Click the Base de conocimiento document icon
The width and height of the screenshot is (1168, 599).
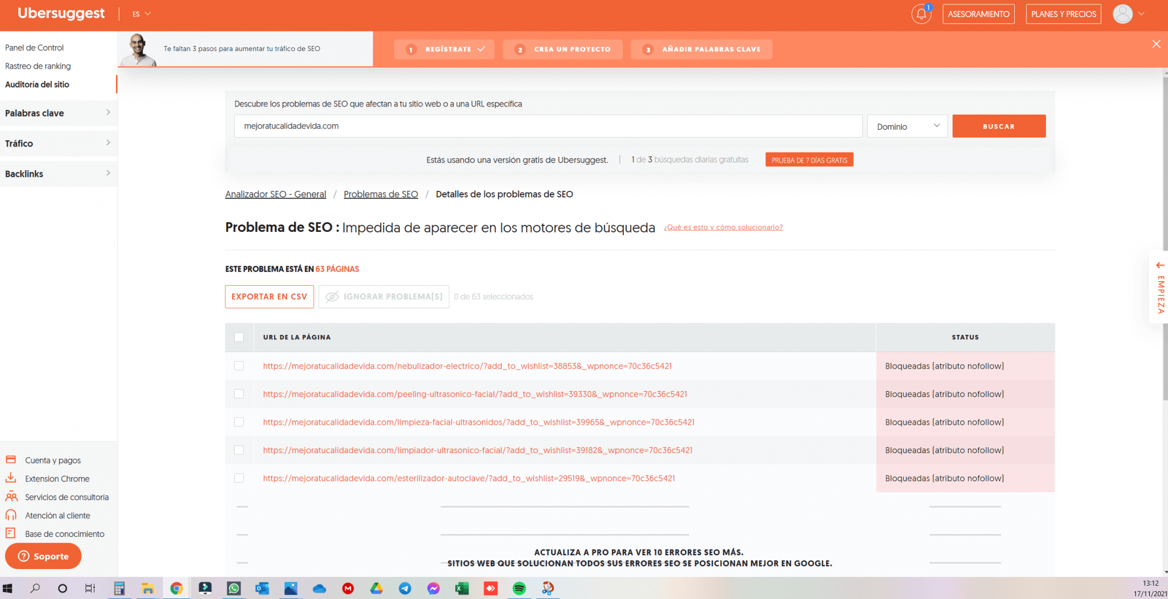(11, 533)
